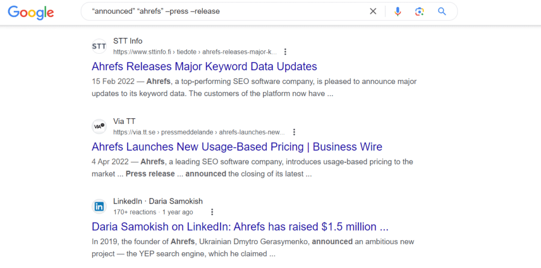Click the LinkedIn favicon
Image resolution: width=541 pixels, height=268 pixels.
tap(99, 206)
